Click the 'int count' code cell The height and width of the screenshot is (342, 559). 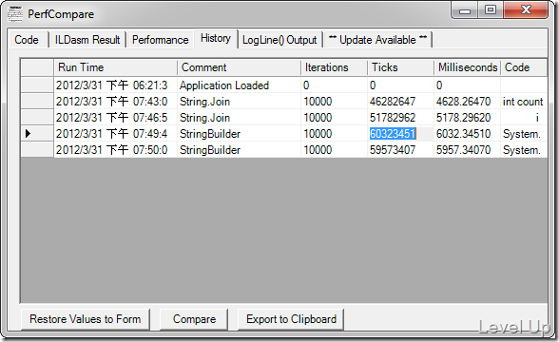524,102
